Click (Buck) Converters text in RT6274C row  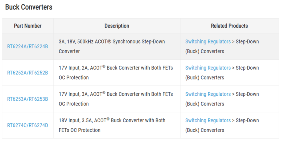205,130
